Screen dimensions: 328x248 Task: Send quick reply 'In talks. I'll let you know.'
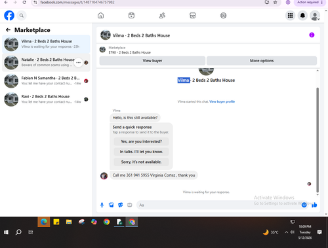coord(141,152)
